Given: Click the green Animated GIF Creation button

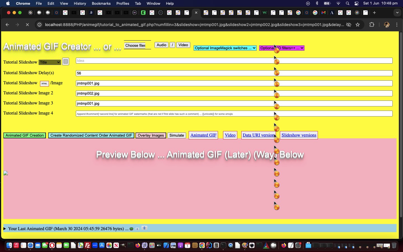Looking at the screenshot, I should 25,136.
